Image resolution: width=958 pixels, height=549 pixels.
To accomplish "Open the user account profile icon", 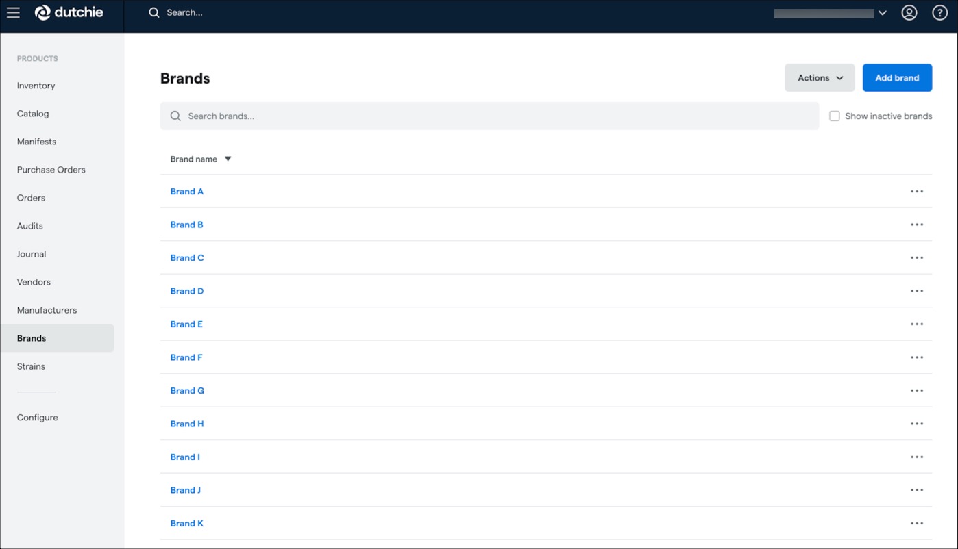I will pos(909,12).
